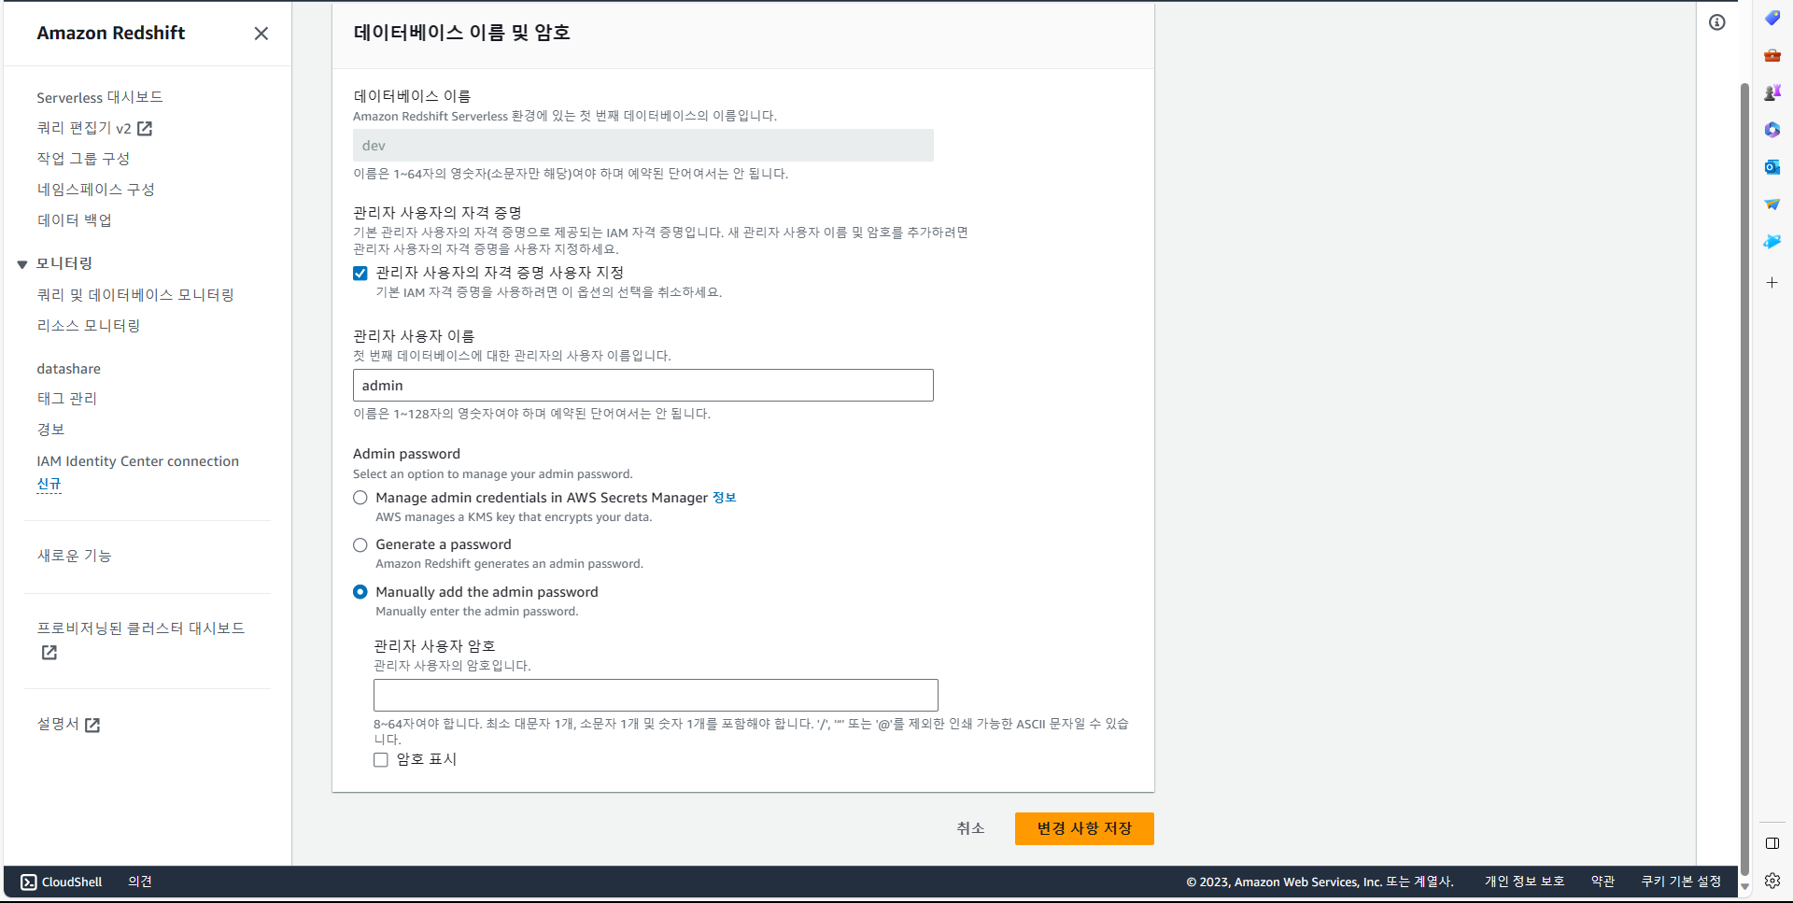Click external link icon beside 설명서
The width and height of the screenshot is (1793, 903).
click(92, 725)
